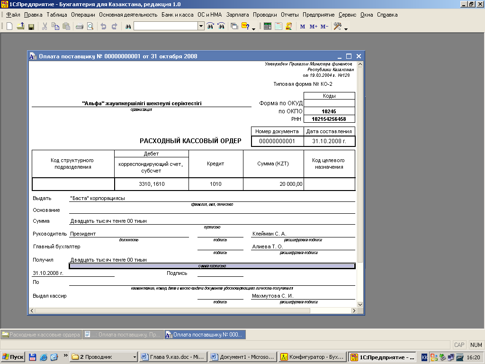Open the ОС и НМА menu
The width and height of the screenshot is (485, 364).
point(210,15)
